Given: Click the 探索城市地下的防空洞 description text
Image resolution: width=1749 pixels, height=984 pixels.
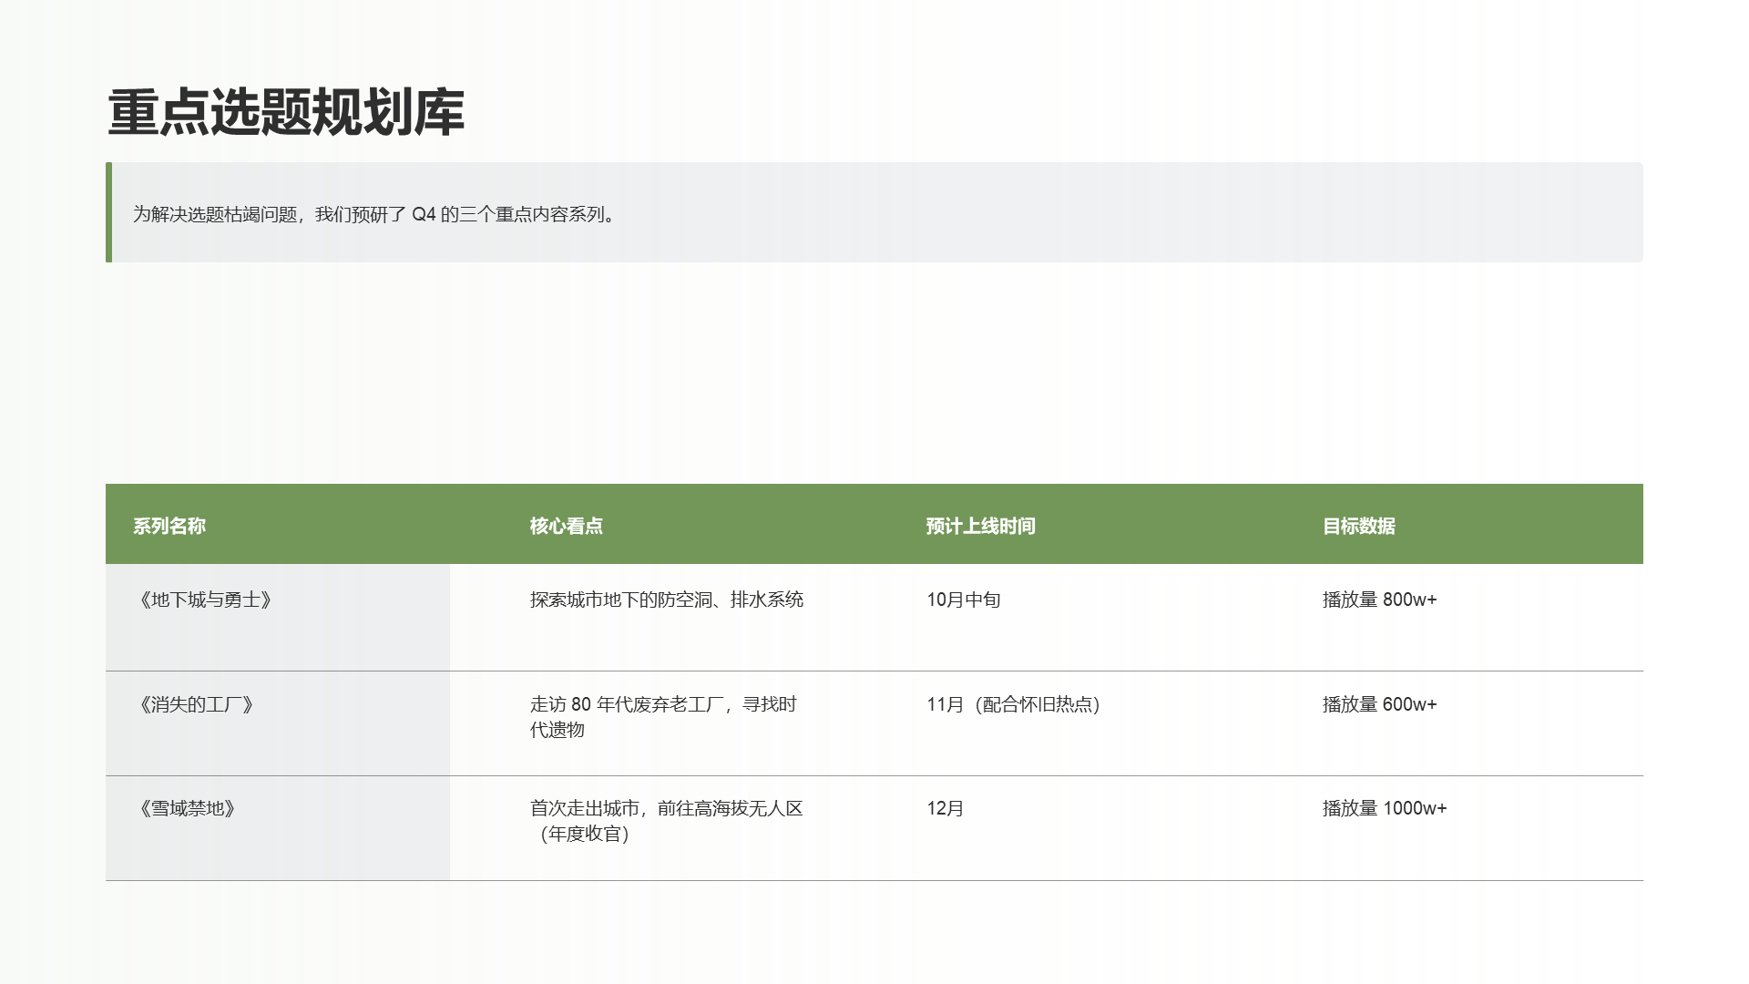Looking at the screenshot, I should (x=669, y=600).
